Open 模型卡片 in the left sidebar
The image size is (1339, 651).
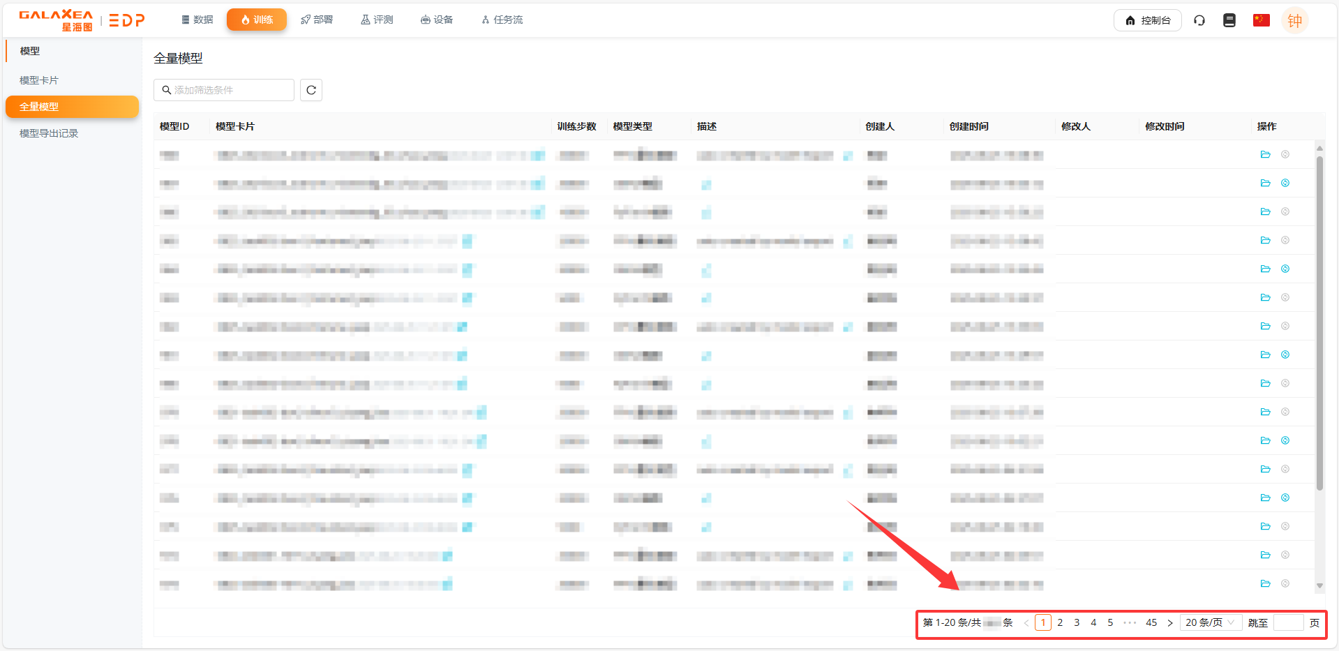tap(39, 80)
